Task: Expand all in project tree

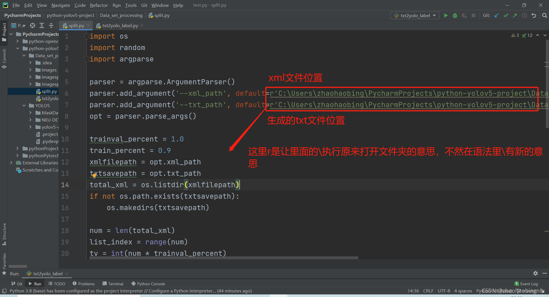Action: pyautogui.click(x=42, y=25)
